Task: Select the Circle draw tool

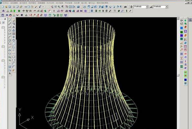Action: (x=10, y=30)
